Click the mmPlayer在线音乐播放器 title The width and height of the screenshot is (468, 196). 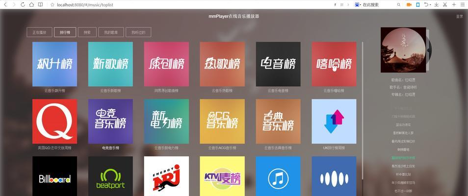[234, 16]
